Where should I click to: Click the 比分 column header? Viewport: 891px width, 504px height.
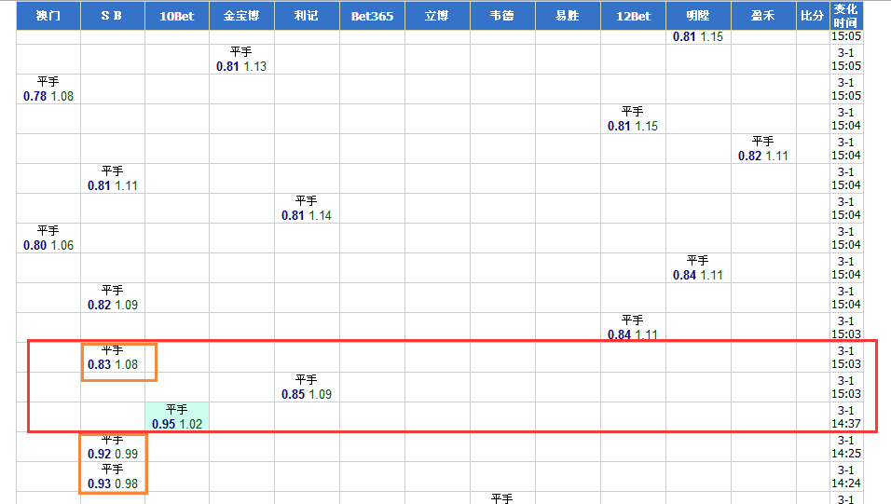pos(813,16)
